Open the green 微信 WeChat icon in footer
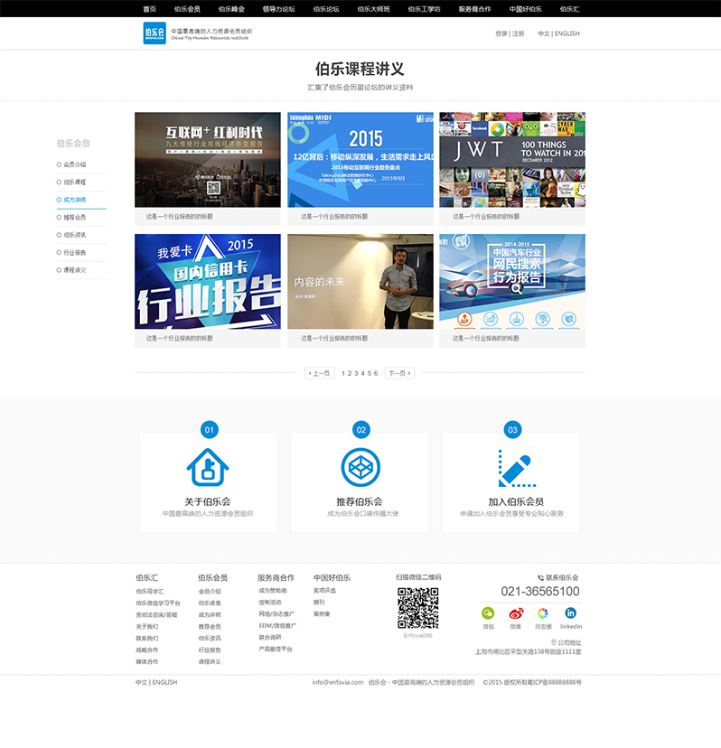 488,612
